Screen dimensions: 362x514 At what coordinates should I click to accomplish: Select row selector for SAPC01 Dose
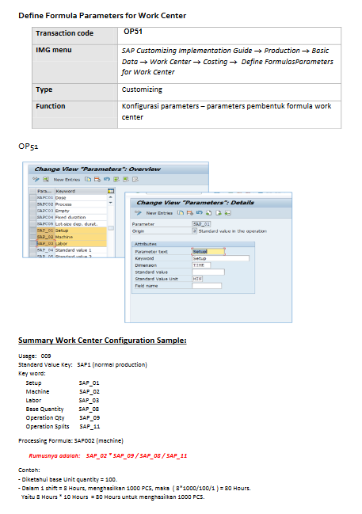32,198
